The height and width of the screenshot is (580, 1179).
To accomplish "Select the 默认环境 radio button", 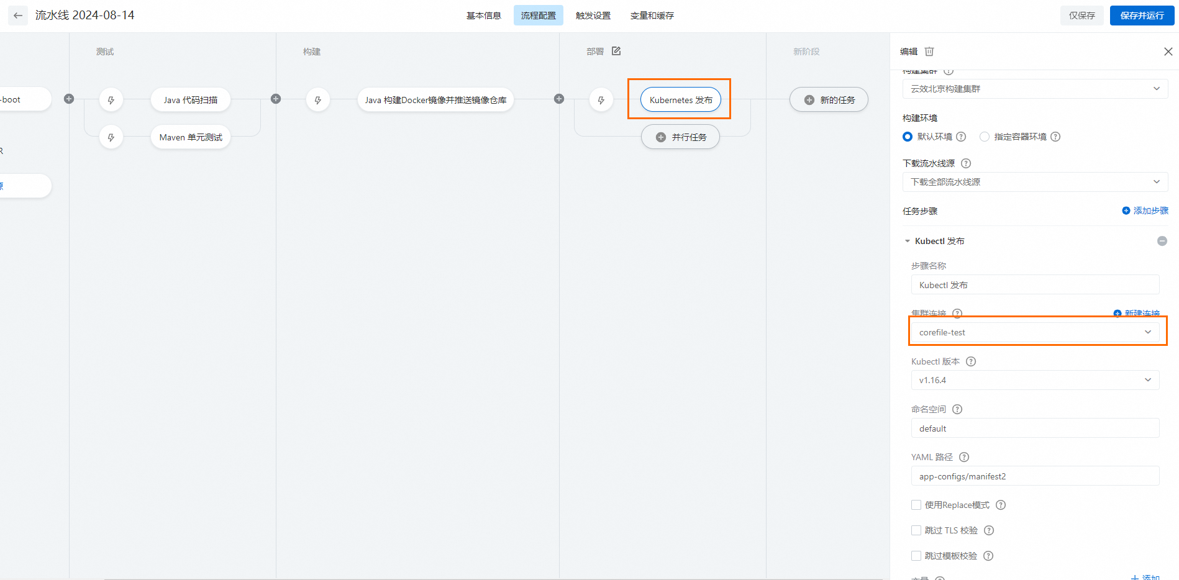I will point(908,137).
